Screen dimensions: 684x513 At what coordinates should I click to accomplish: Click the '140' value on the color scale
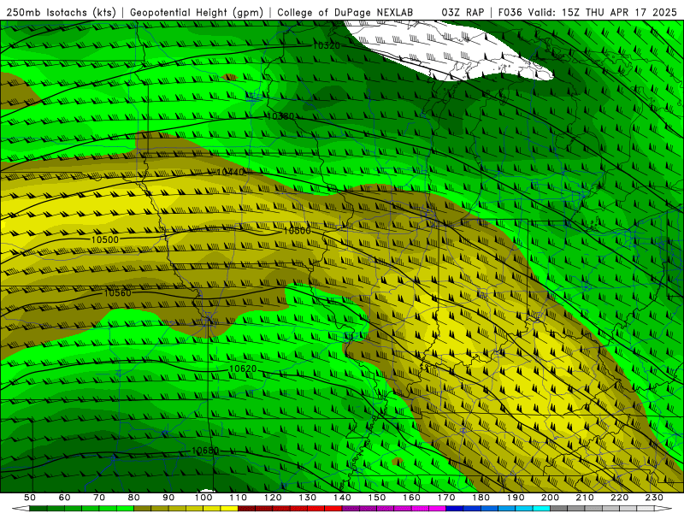(x=342, y=498)
